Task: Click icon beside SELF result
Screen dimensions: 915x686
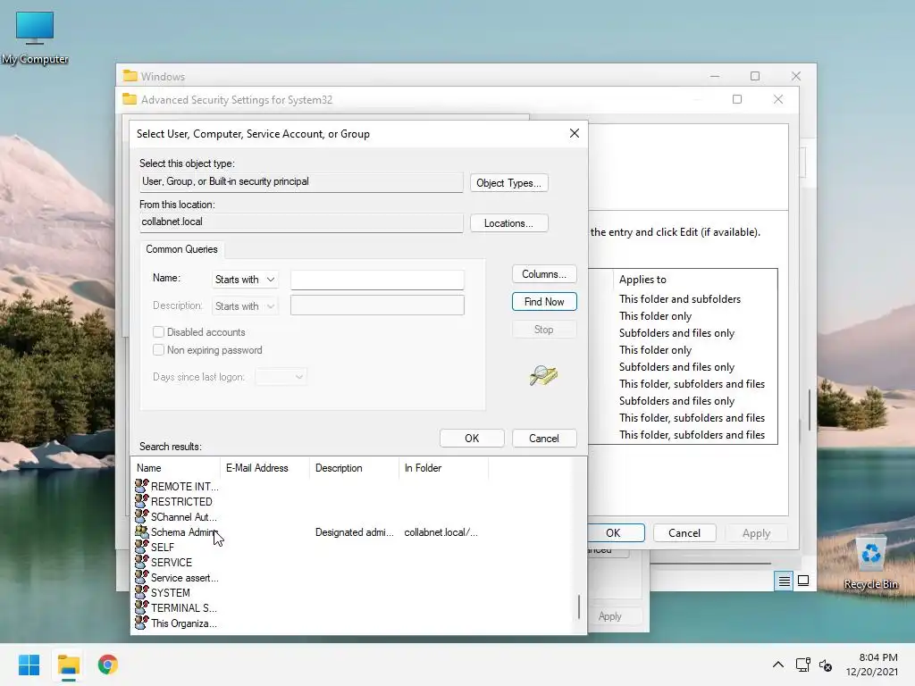Action: (x=142, y=546)
